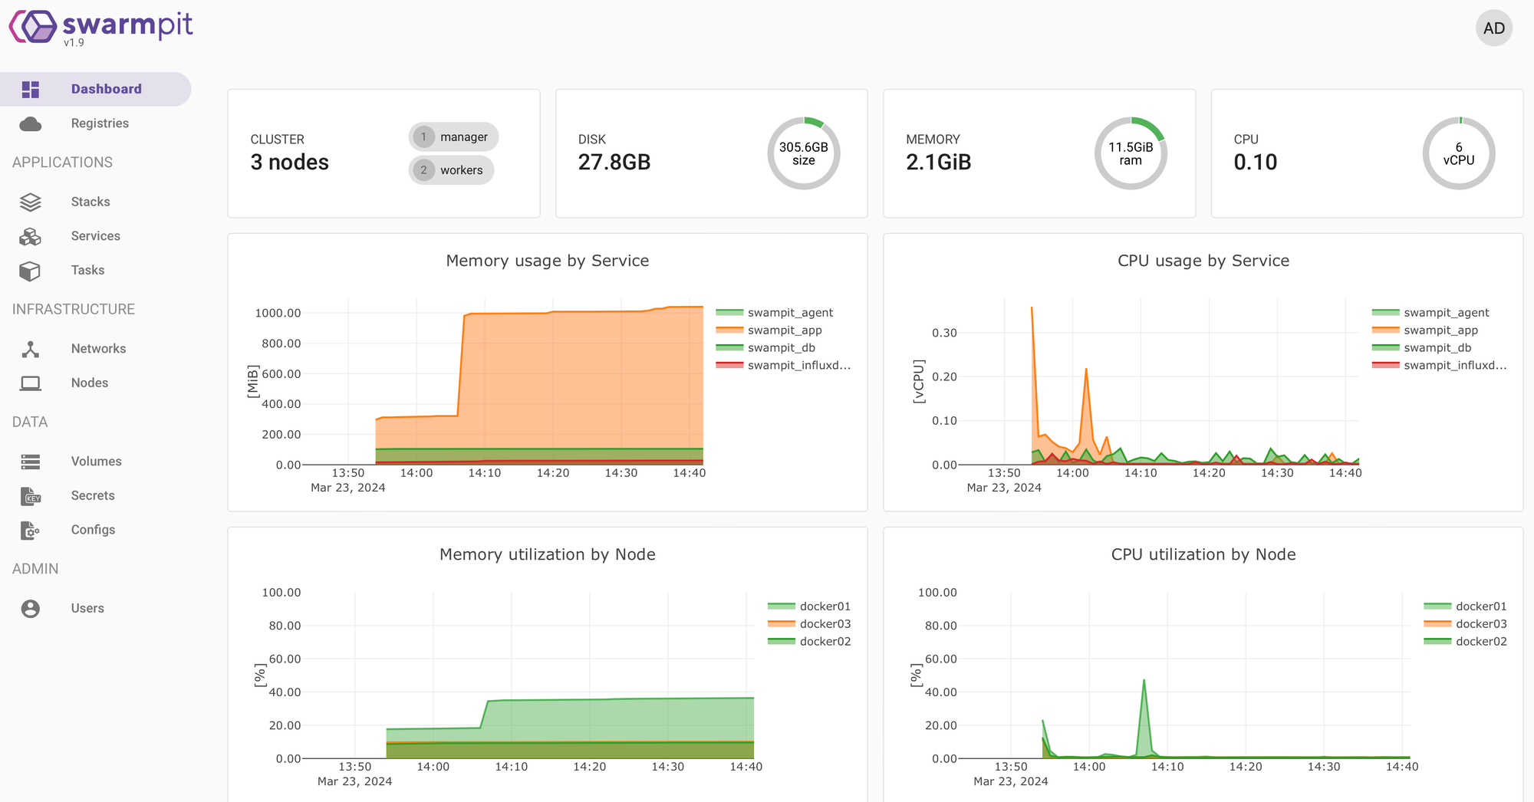Click the 2.1GiB memory value

tap(938, 163)
